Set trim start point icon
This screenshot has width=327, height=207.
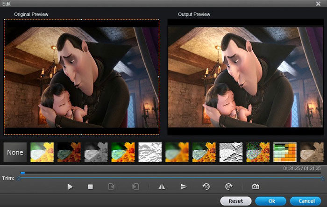point(112,187)
